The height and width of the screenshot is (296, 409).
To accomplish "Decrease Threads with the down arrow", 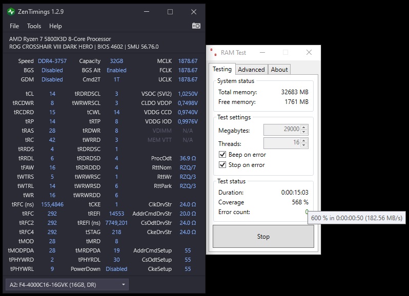I will 304,145.
